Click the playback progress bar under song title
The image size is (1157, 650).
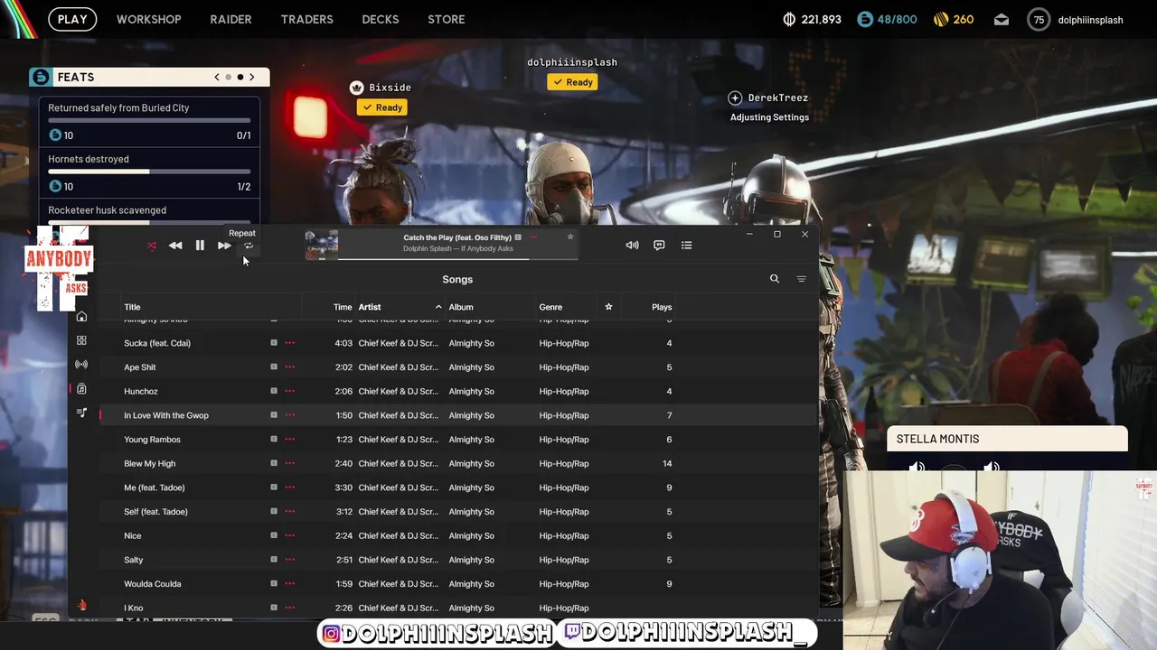[x=457, y=259]
